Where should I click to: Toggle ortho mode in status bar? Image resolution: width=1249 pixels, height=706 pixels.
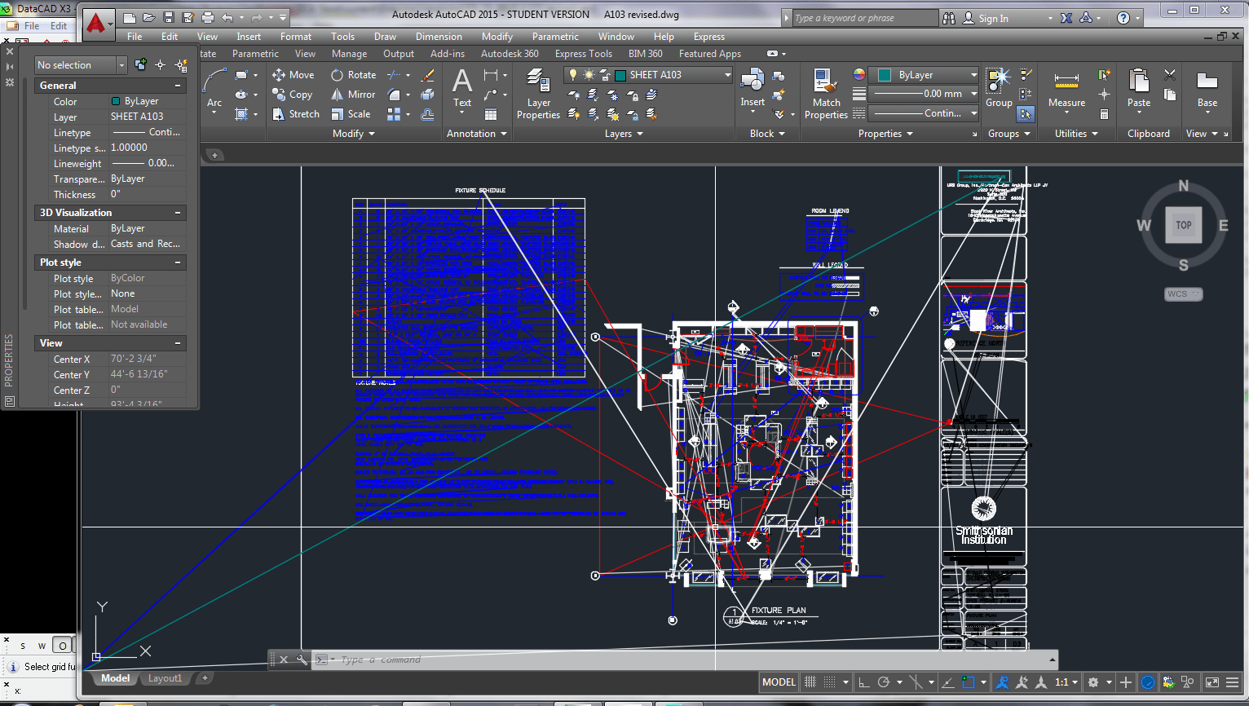tap(863, 682)
